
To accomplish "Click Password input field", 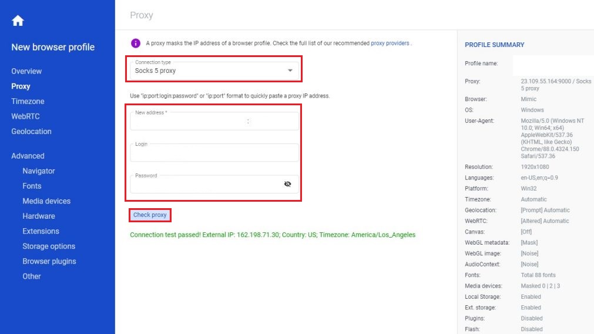I will 214,184.
